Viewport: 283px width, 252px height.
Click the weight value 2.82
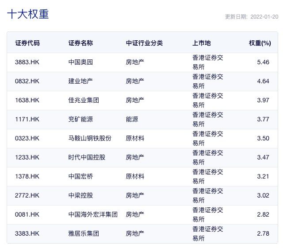coord(263,215)
